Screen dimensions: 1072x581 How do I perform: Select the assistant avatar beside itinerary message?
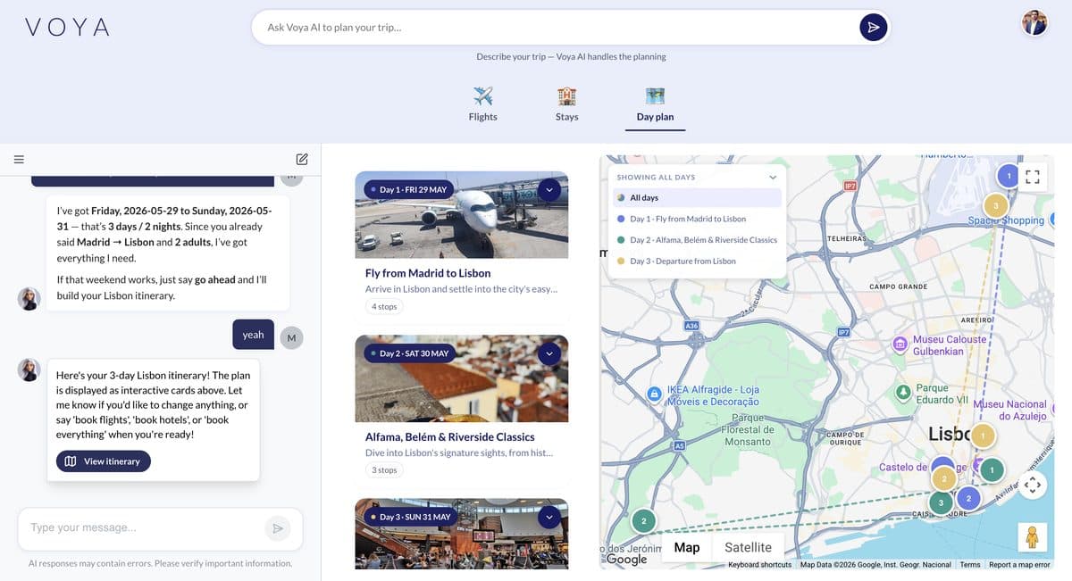tap(29, 369)
